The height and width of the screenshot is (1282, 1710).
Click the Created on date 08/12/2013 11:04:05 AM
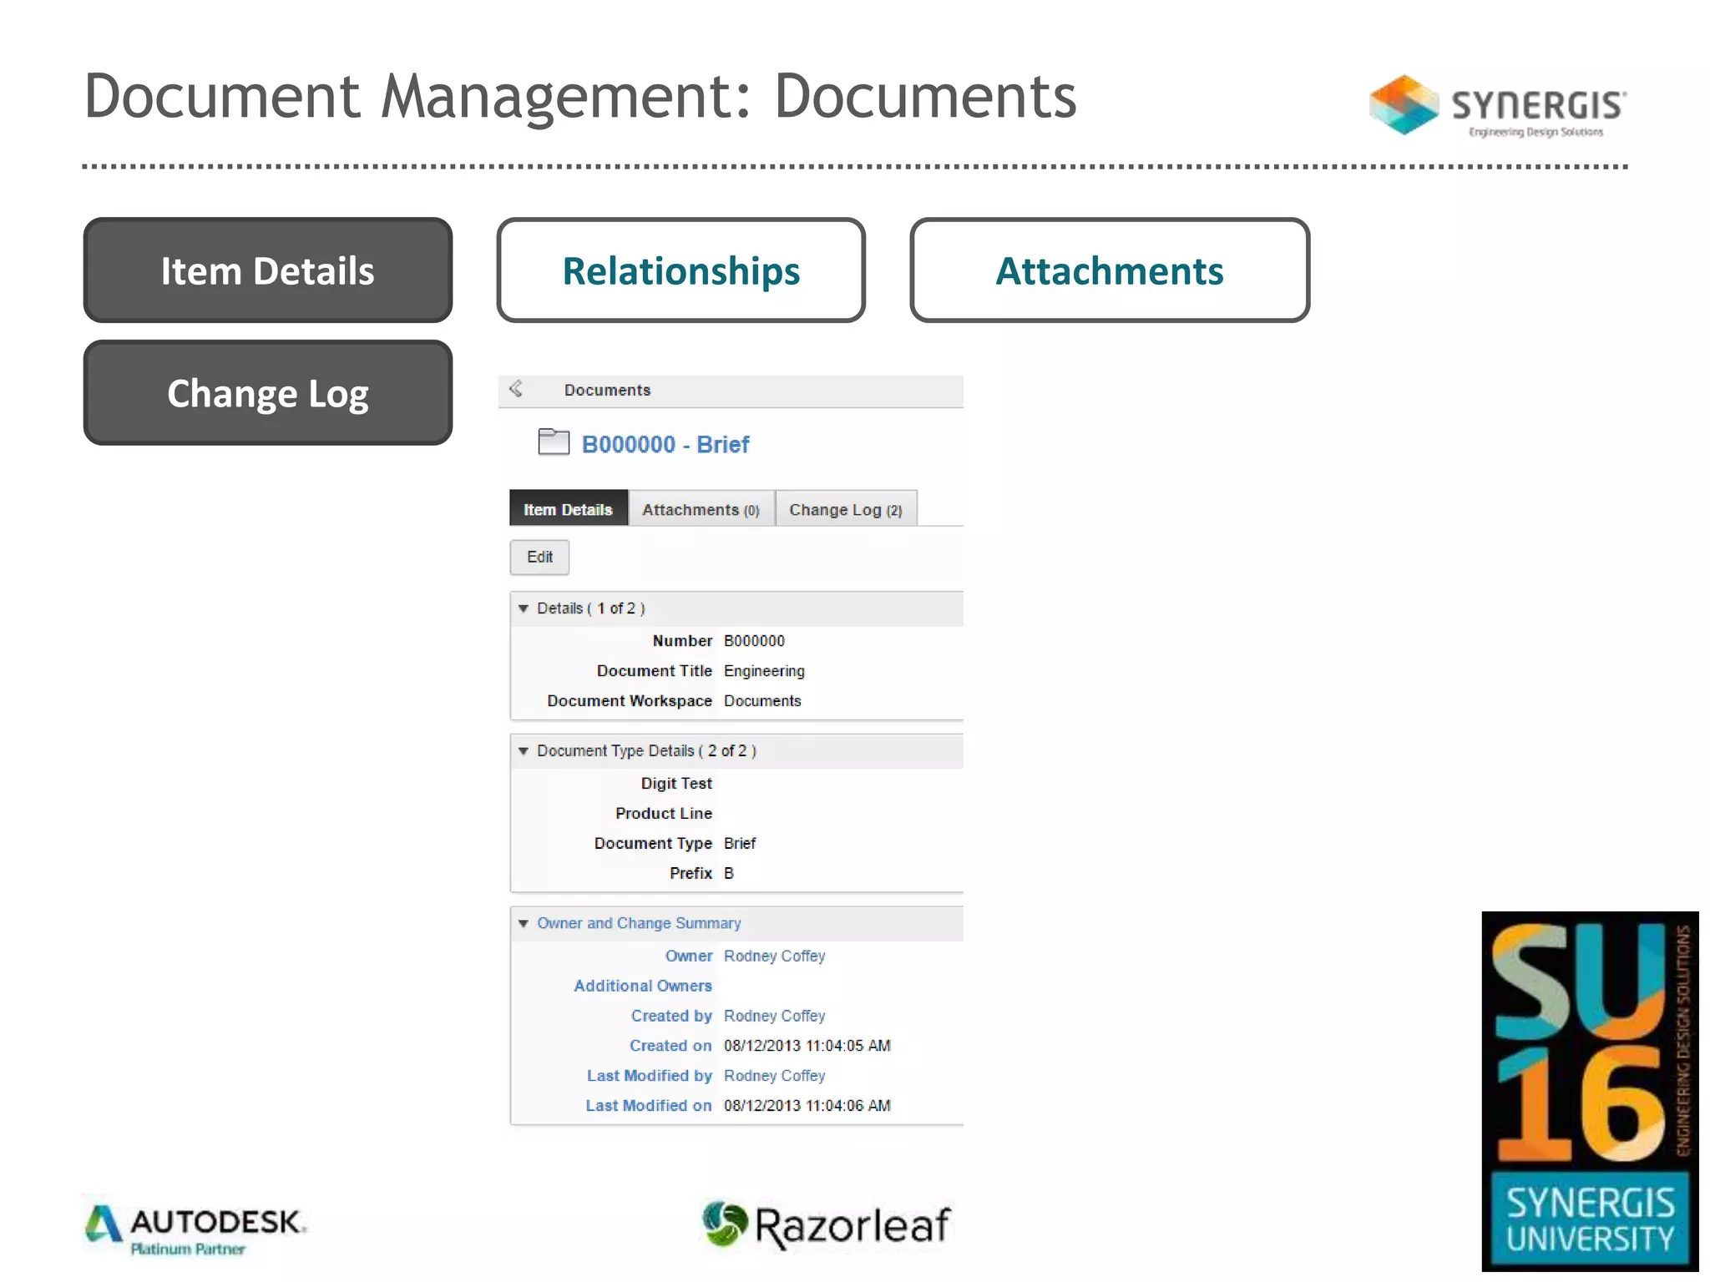(x=807, y=1046)
